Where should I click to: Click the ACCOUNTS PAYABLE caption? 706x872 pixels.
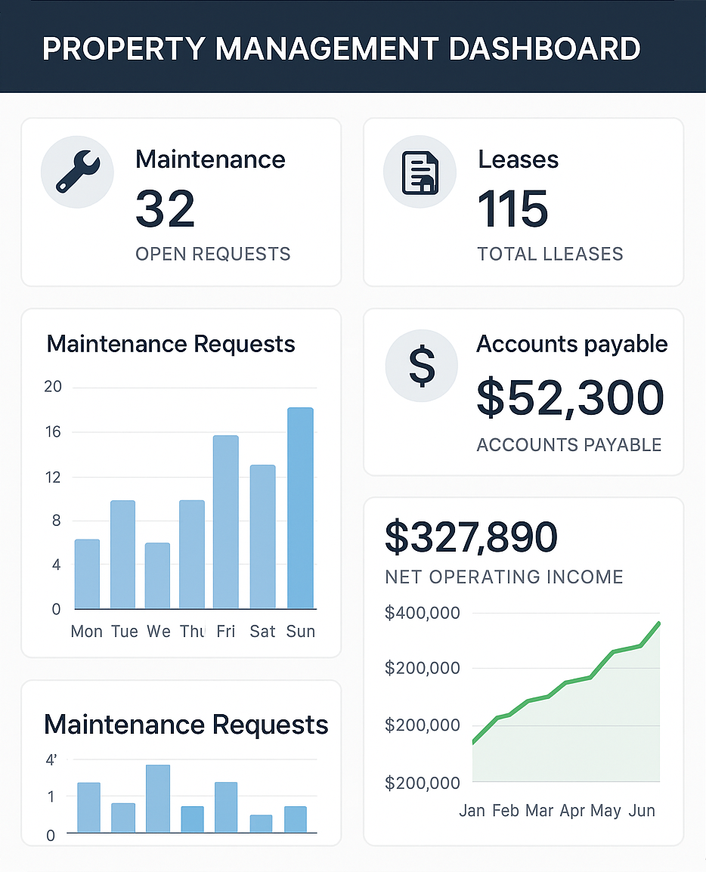[569, 445]
